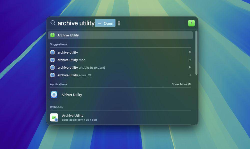Image resolution: width=250 pixels, height=149 pixels.
Task: Select 'archive utility' web suggestion
Action: (120, 52)
